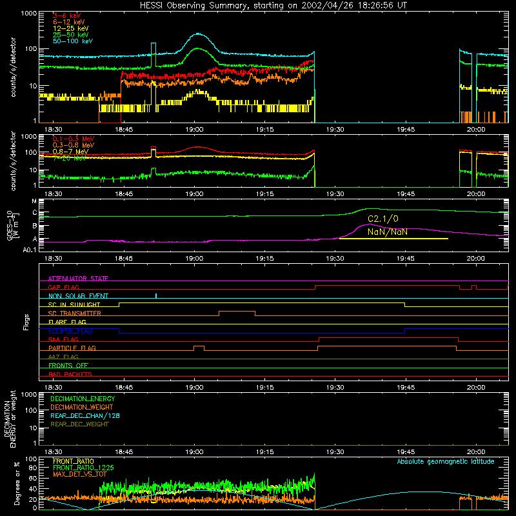The height and width of the screenshot is (516, 516).
Task: Click the SC_TRANSMITTER flag label
Action: [x=75, y=313]
